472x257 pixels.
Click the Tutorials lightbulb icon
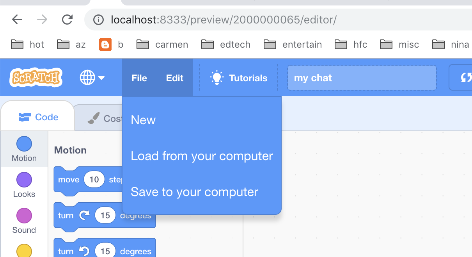pos(217,78)
